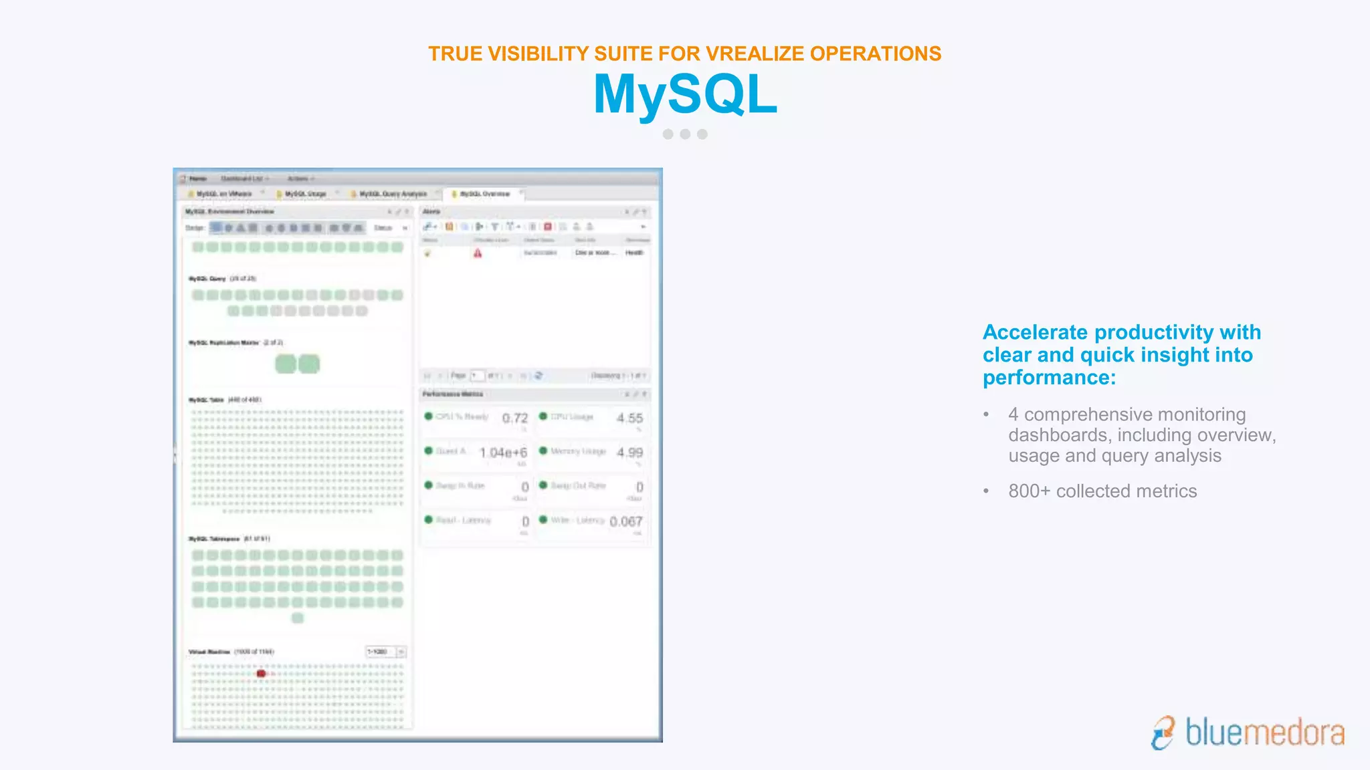Click the funnel filter icon in Alerts toolbar
This screenshot has width=1370, height=770.
tap(494, 227)
